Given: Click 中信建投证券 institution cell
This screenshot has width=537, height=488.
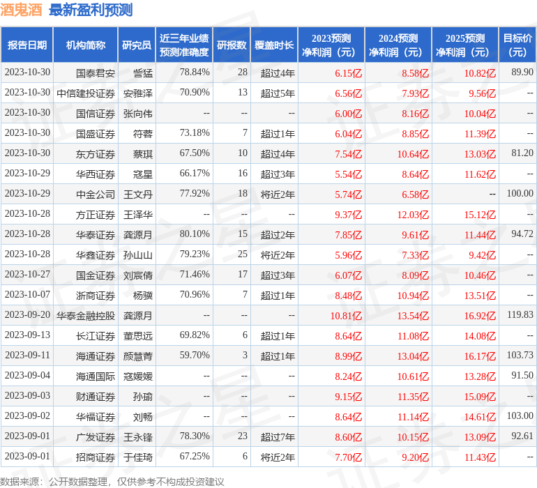Looking at the screenshot, I should coord(86,93).
